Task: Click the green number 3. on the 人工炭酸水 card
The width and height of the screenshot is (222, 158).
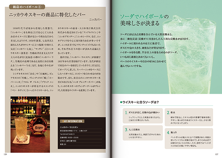Action: click(126, 129)
